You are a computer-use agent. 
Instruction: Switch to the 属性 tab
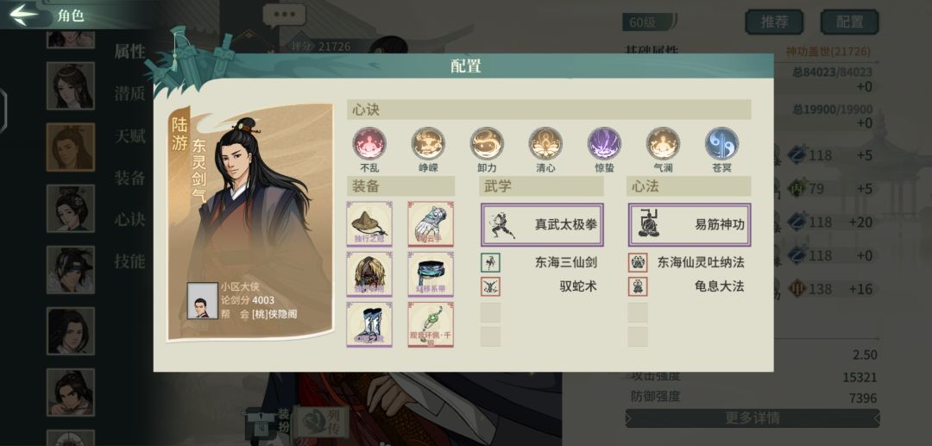click(129, 52)
